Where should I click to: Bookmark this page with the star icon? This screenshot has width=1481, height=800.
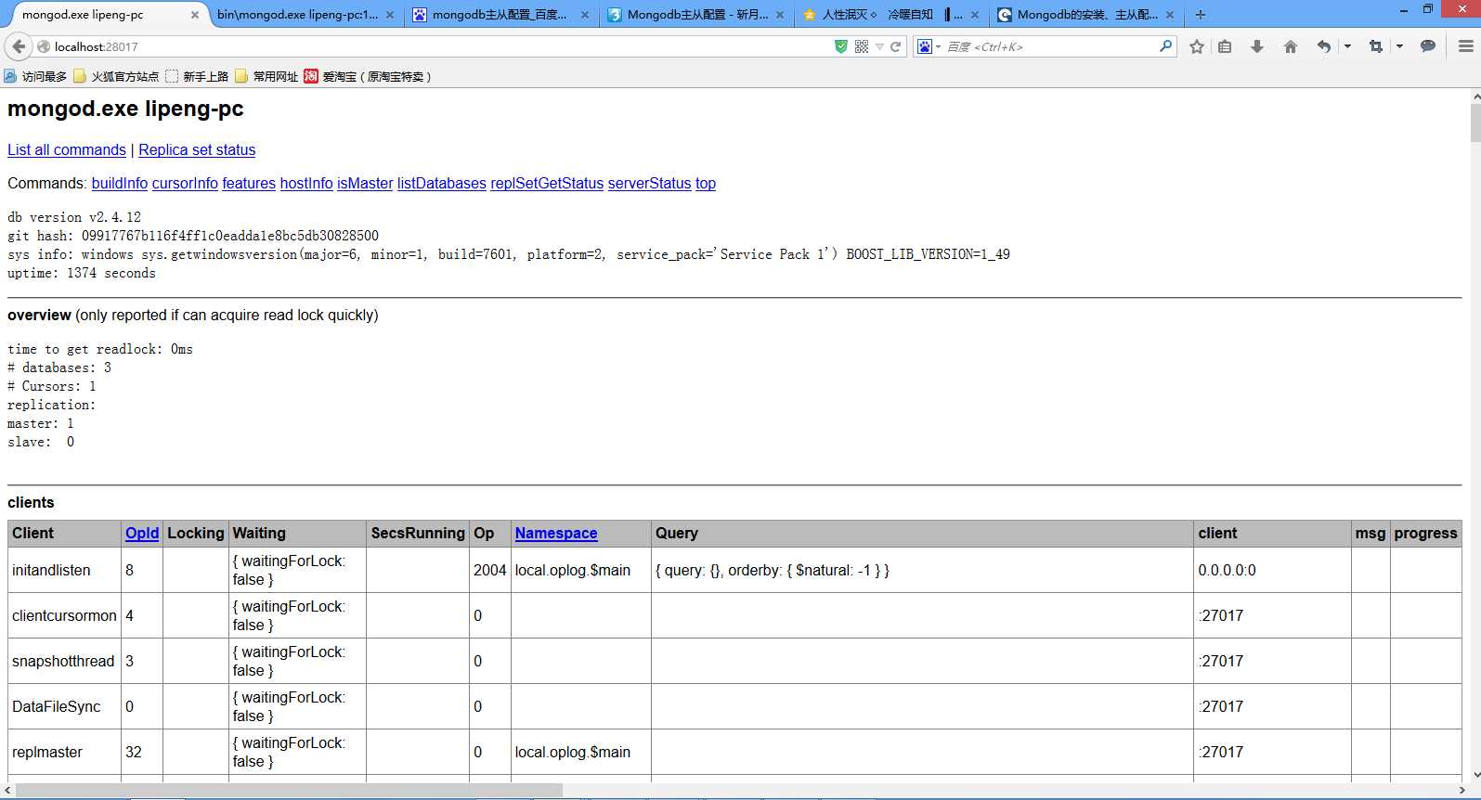[x=1197, y=46]
